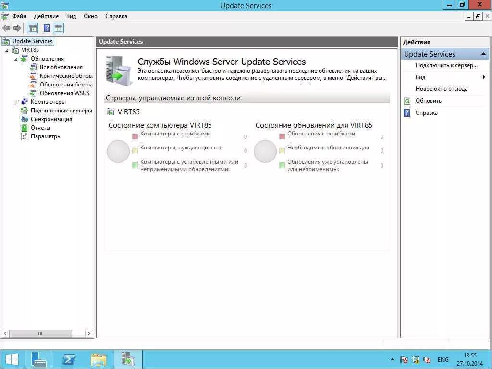
Task: Click the VIRT85 server link in center
Action: pos(128,111)
